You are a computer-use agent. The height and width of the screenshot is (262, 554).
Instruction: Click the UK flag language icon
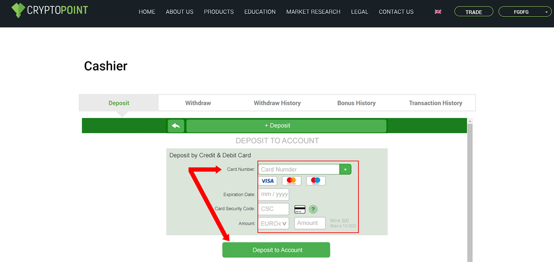[x=438, y=12]
